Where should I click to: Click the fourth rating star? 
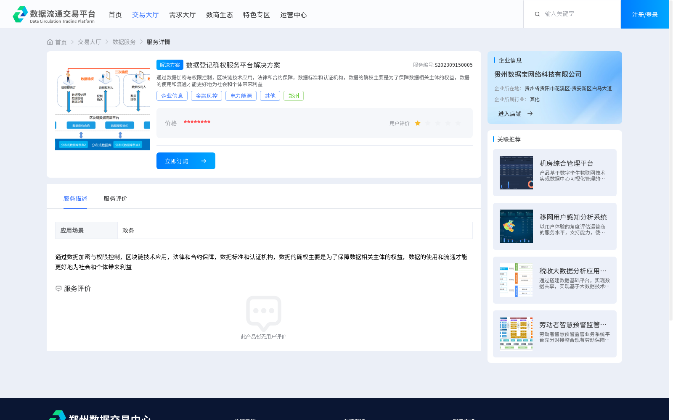(x=448, y=123)
